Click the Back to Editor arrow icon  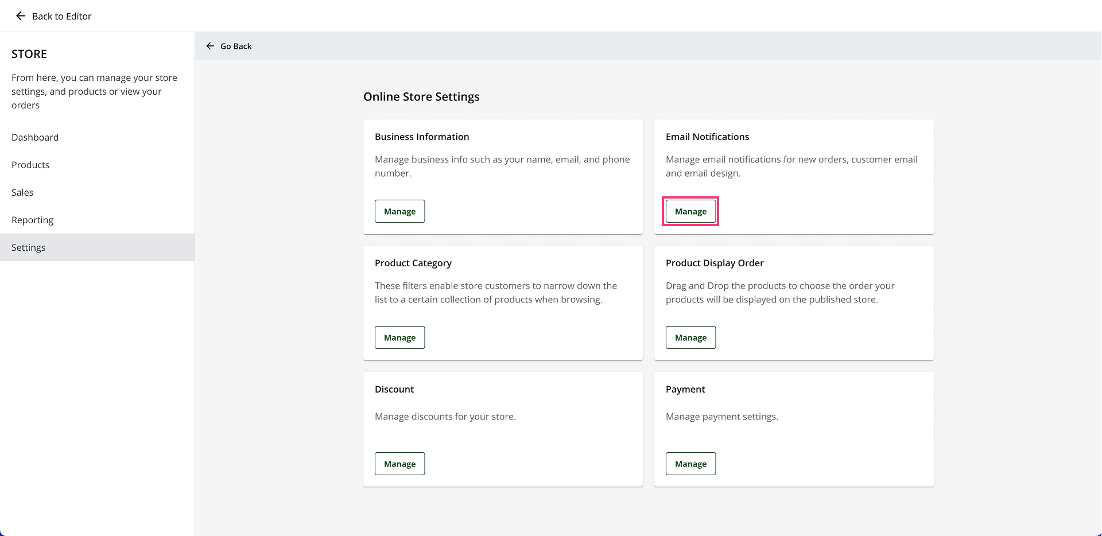[21, 16]
